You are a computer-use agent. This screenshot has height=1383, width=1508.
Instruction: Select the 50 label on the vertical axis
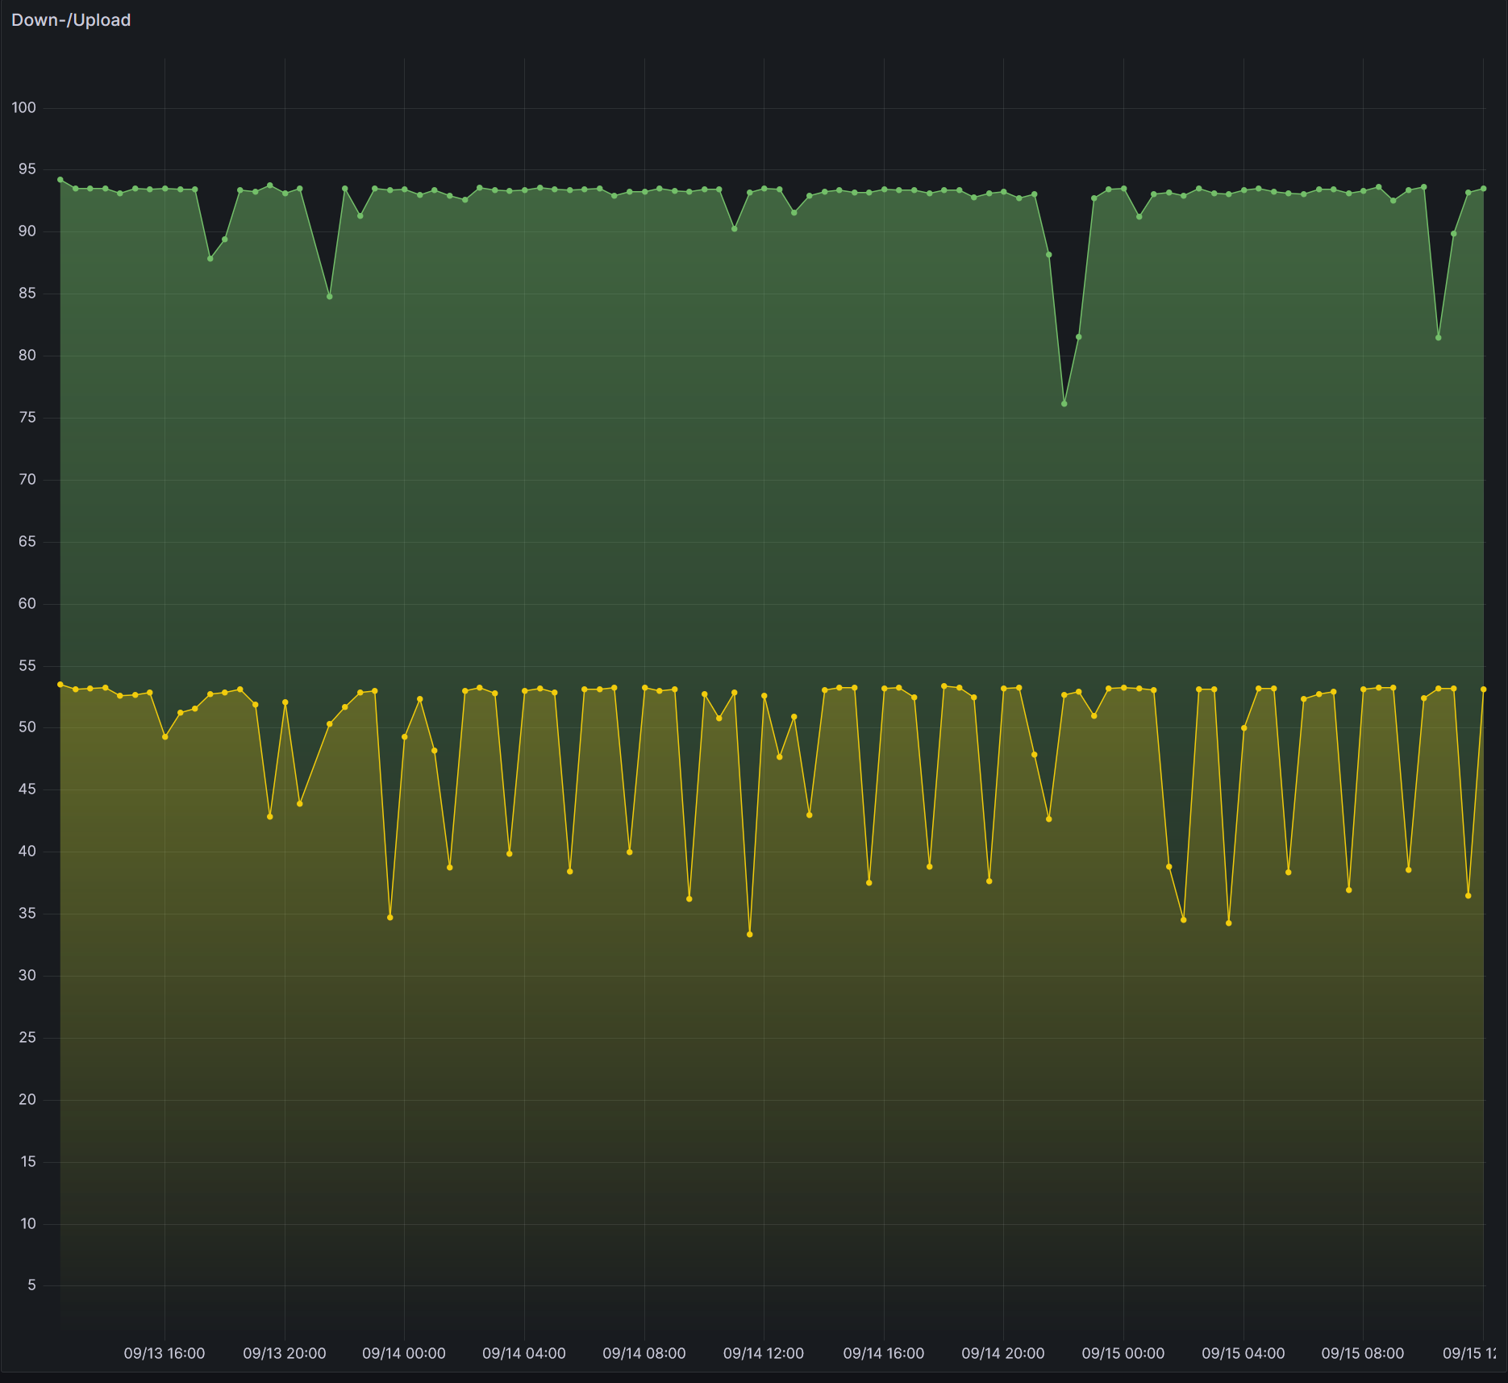[27, 727]
